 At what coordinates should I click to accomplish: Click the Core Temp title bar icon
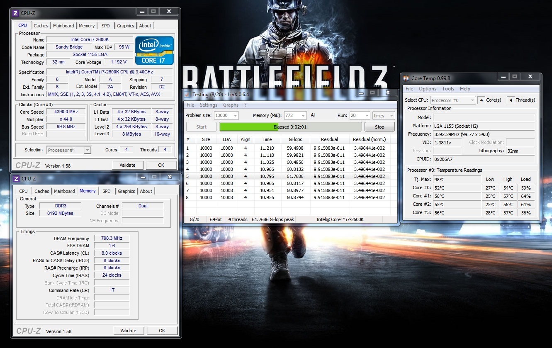(406, 78)
